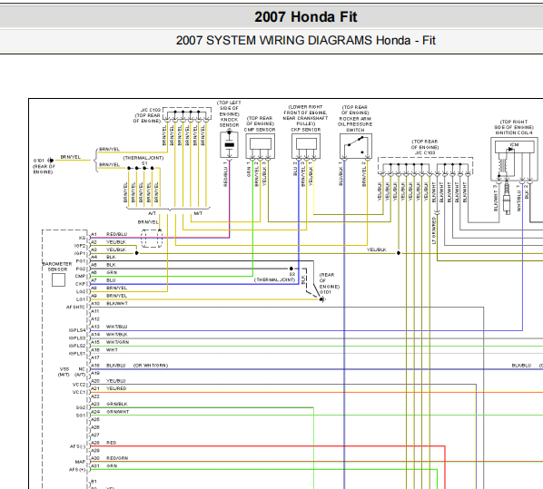Click the spark plug symbol below ignition coil
543x489 pixels.
click(508, 199)
